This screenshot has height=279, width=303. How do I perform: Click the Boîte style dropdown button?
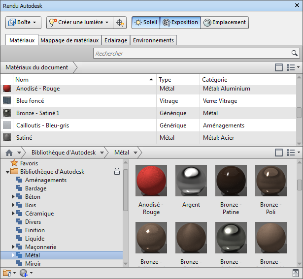coord(23,22)
